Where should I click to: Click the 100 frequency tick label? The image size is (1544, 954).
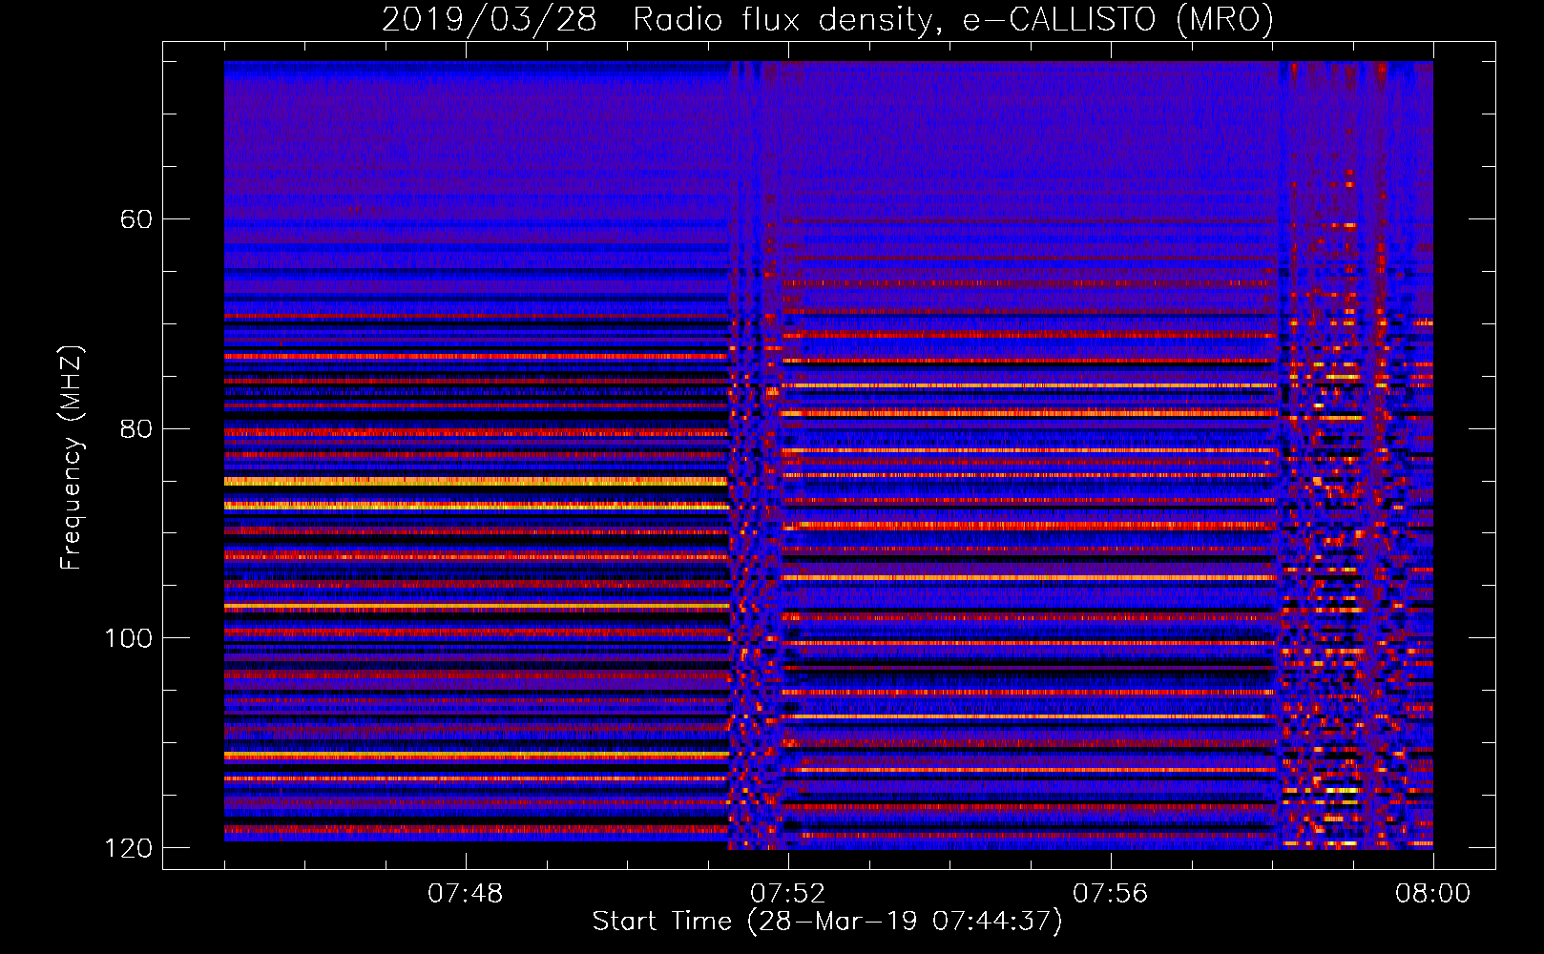(129, 638)
